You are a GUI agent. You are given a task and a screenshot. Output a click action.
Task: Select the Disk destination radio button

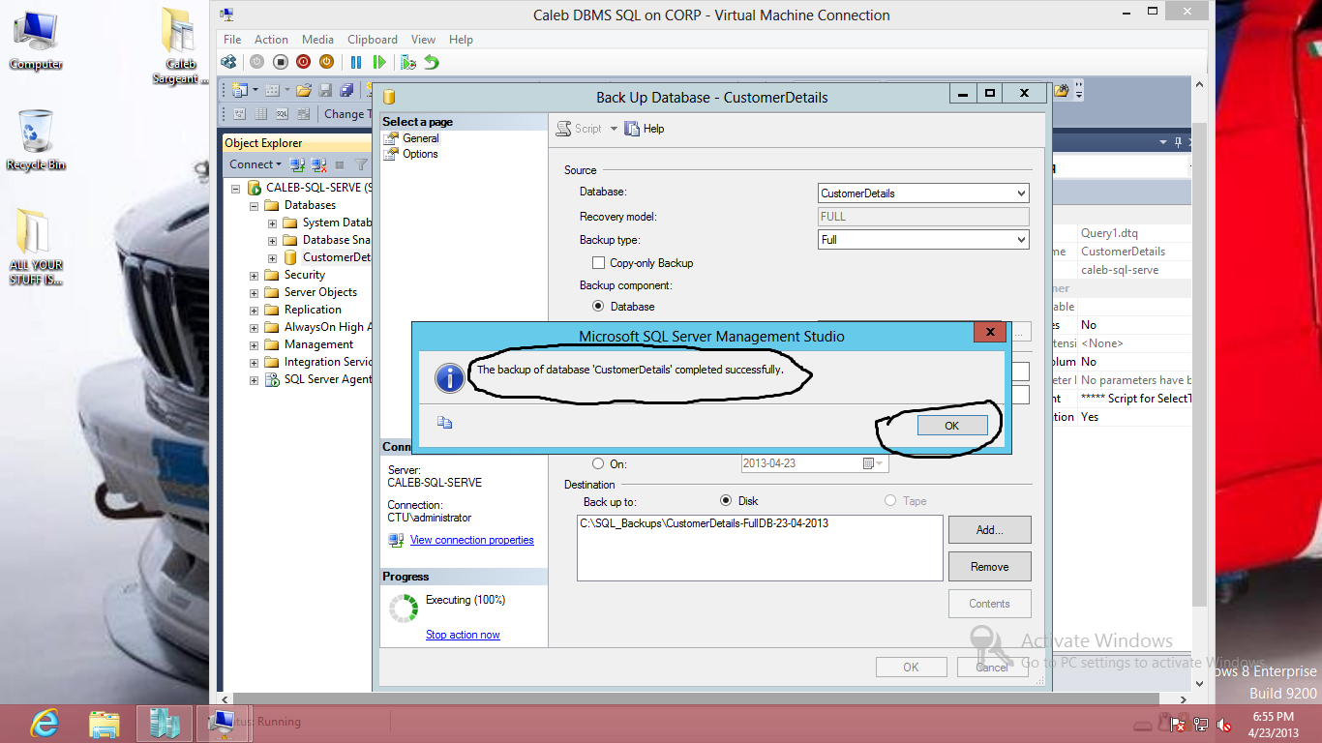coord(726,501)
